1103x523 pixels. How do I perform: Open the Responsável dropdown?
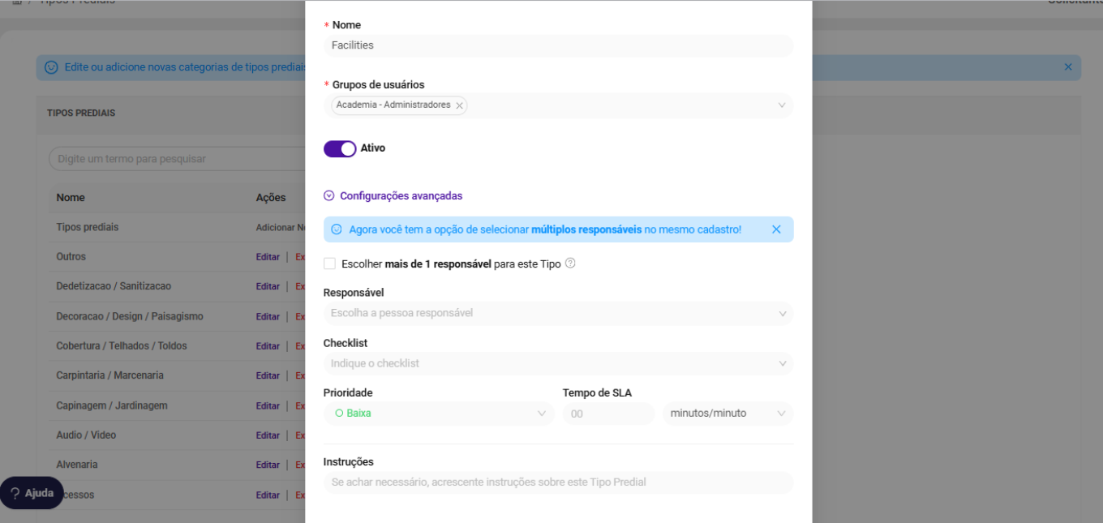558,313
